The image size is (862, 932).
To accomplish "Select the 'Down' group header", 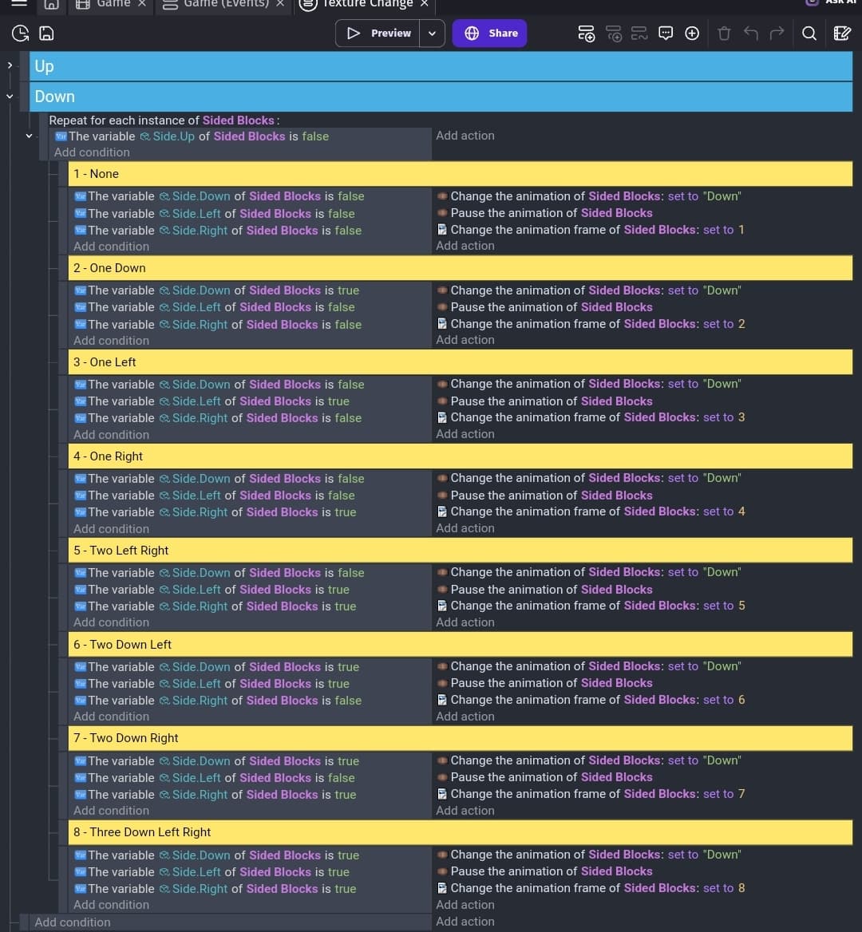I will [441, 97].
